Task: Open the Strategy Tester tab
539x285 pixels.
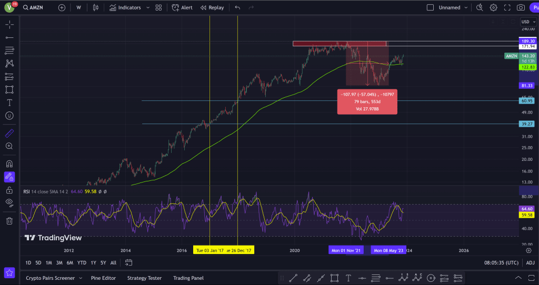Action: tap(144, 278)
